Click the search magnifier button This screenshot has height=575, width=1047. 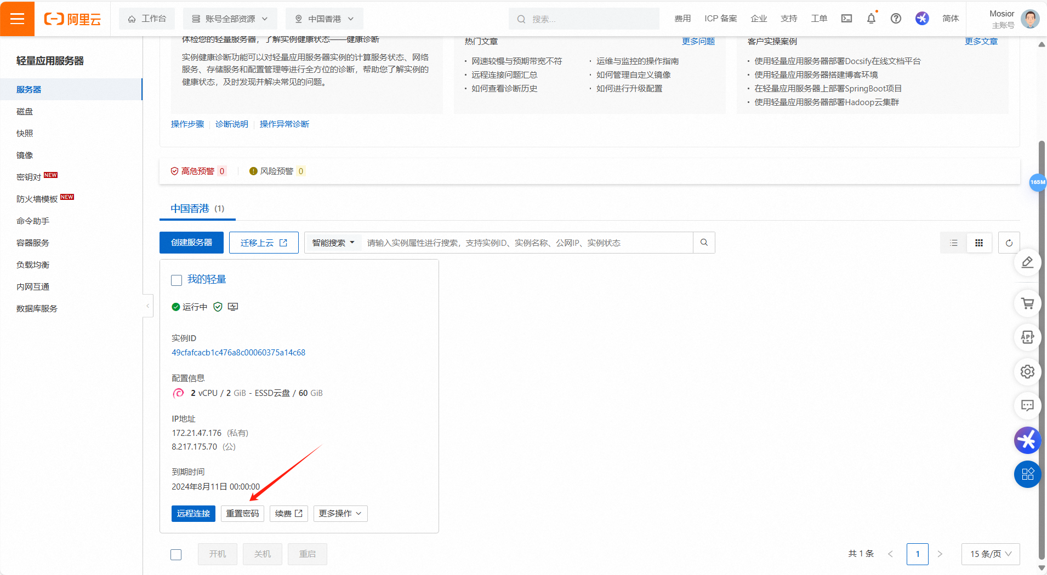pos(704,243)
